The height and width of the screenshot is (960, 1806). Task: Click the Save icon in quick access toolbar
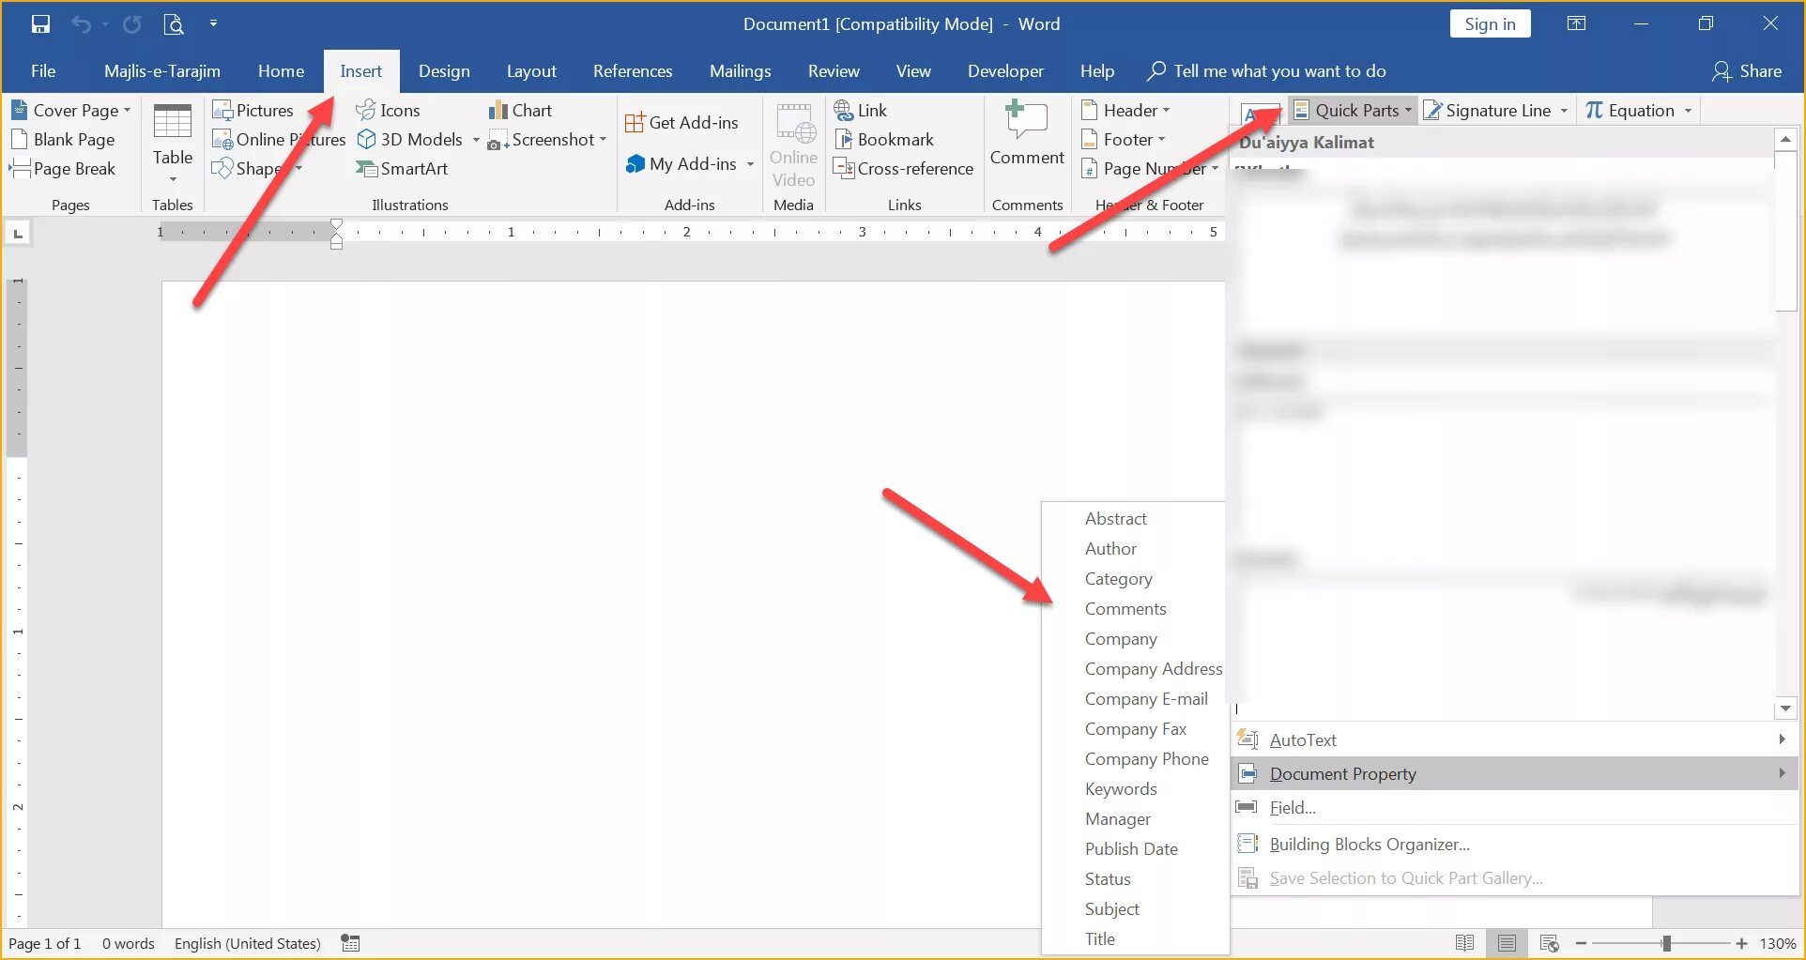(x=40, y=24)
